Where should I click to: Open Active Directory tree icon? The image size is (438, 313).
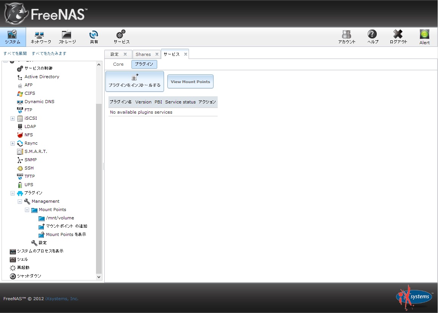click(20, 77)
